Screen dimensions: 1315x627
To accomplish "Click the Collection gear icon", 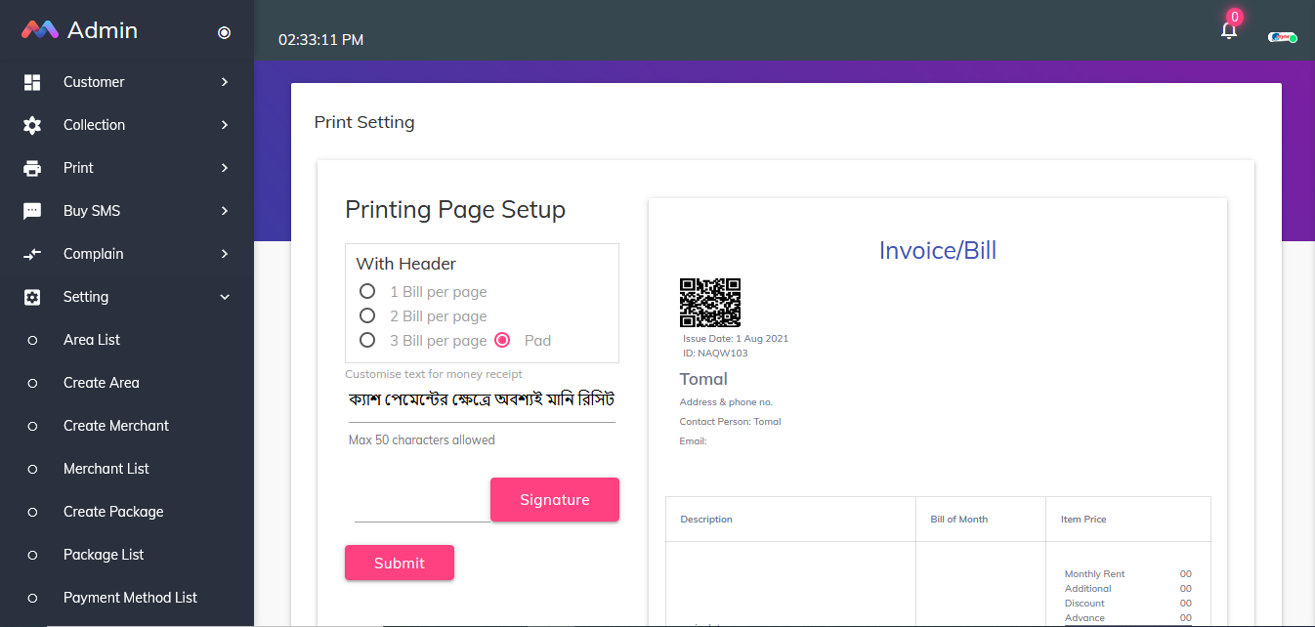I will [x=32, y=125].
